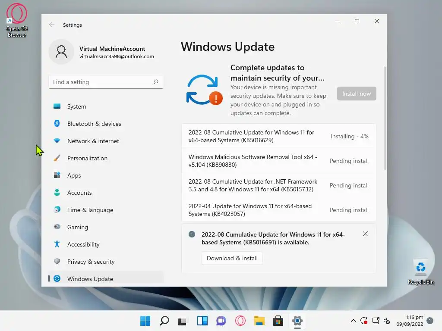Screen dimensions: 442x331
Task: Click the Install now button
Action: [x=357, y=94]
